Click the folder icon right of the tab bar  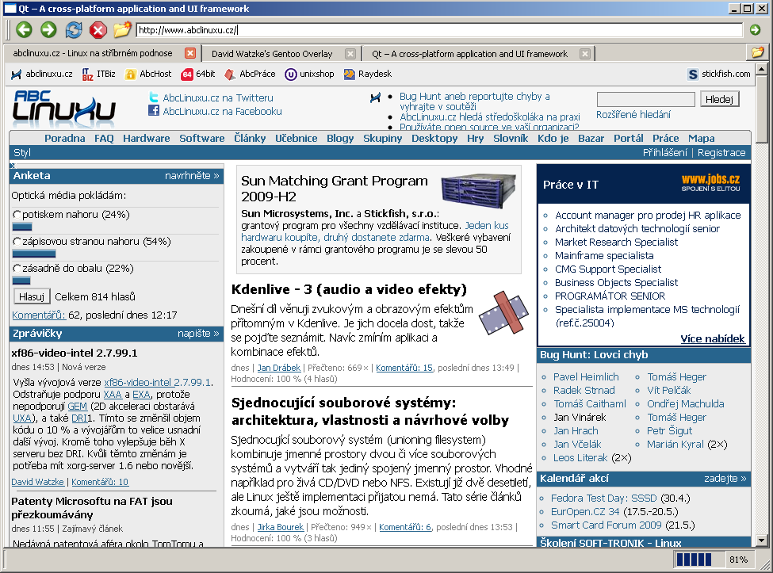[757, 52]
